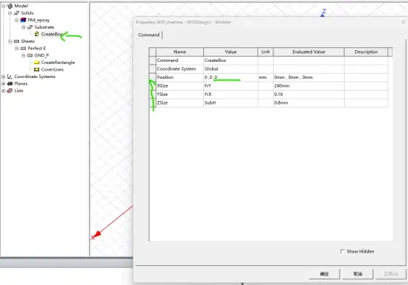Click the 取消 (Cancel) button

[x=358, y=274]
